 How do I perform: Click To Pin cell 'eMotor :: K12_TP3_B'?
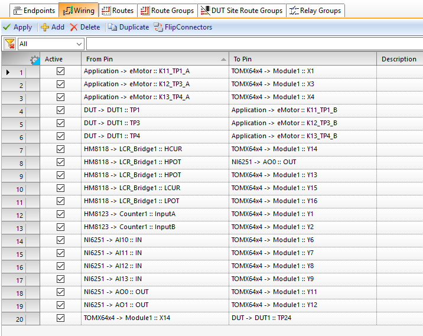pyautogui.click(x=302, y=123)
